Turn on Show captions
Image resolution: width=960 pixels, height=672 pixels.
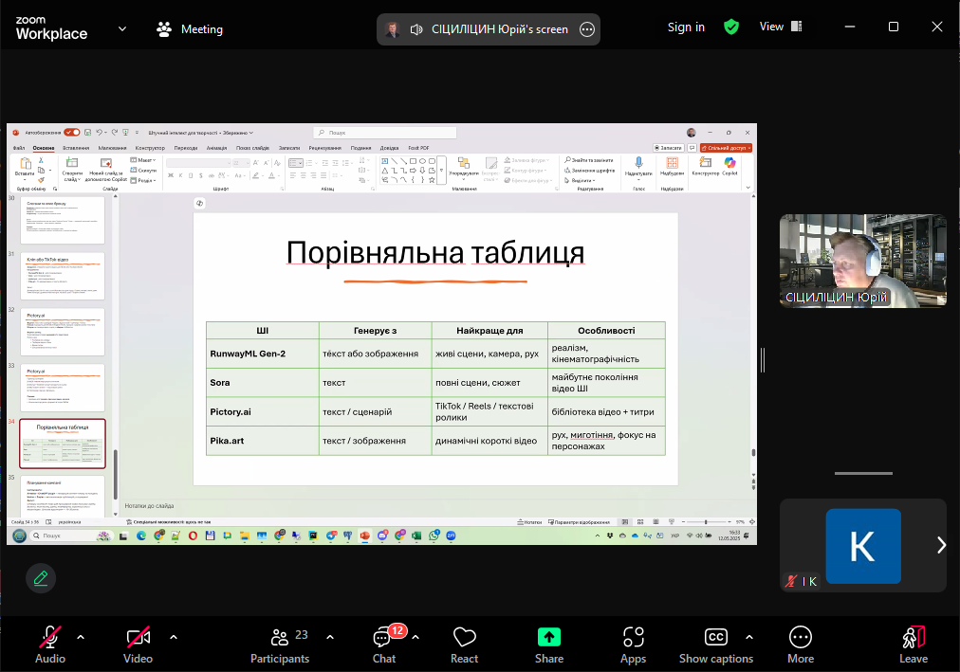pos(715,645)
